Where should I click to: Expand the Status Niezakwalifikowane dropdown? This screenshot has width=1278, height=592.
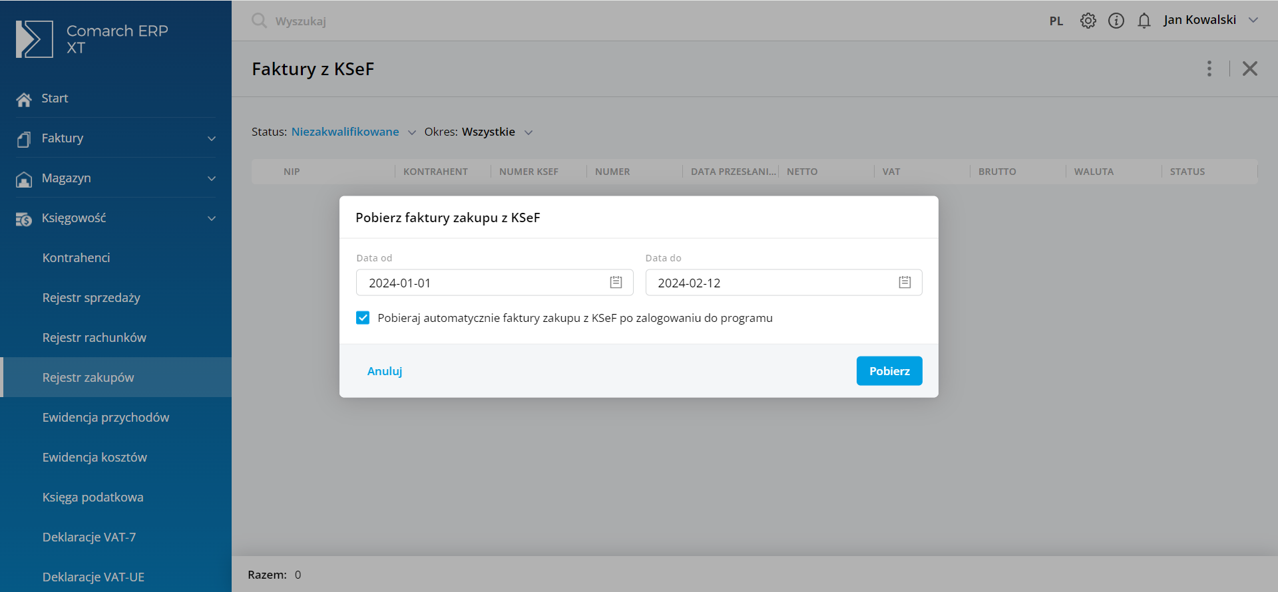(353, 132)
